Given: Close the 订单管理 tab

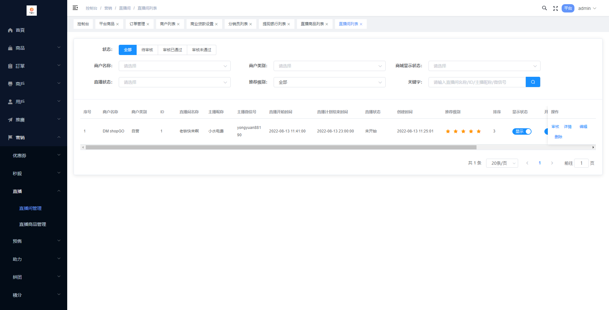Looking at the screenshot, I should click(148, 24).
